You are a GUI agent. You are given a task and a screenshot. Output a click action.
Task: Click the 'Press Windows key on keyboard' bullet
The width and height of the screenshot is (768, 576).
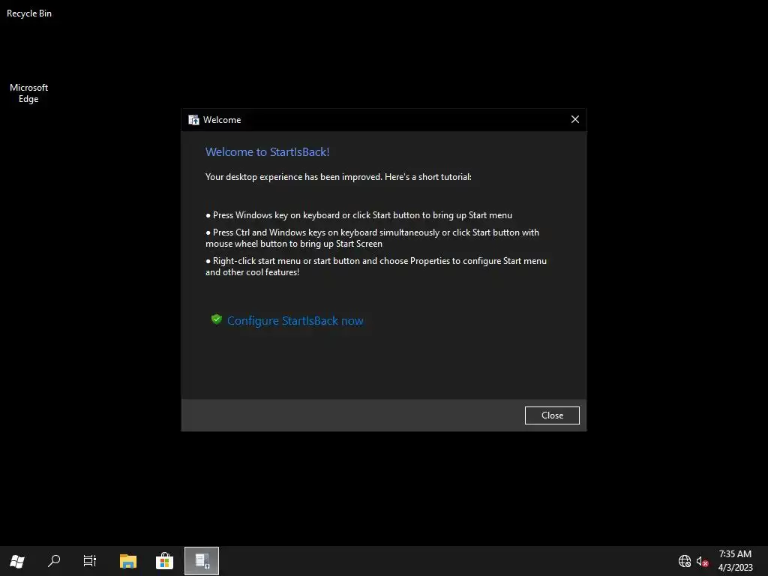[359, 215]
